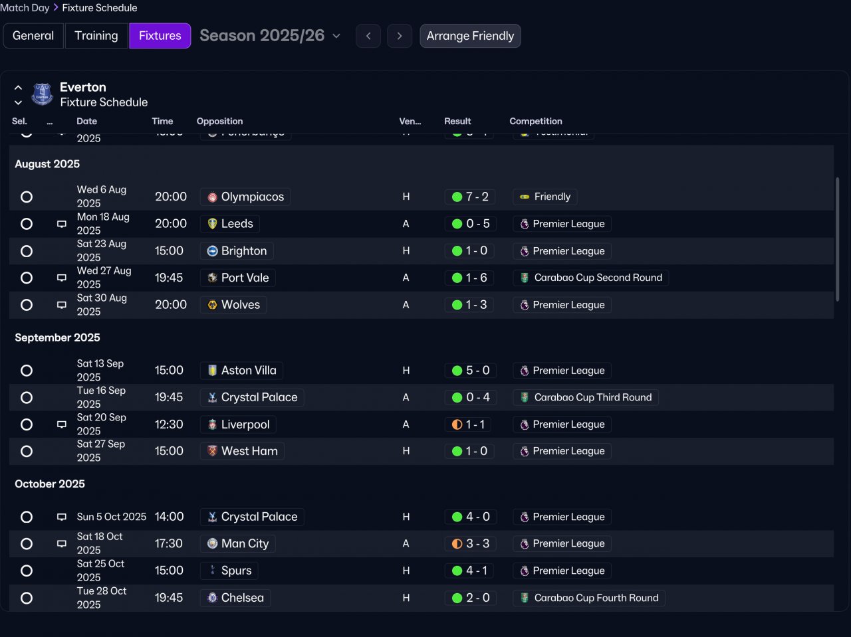
Task: Click the TV icon on the Port Vale fixture
Action: pyautogui.click(x=62, y=278)
